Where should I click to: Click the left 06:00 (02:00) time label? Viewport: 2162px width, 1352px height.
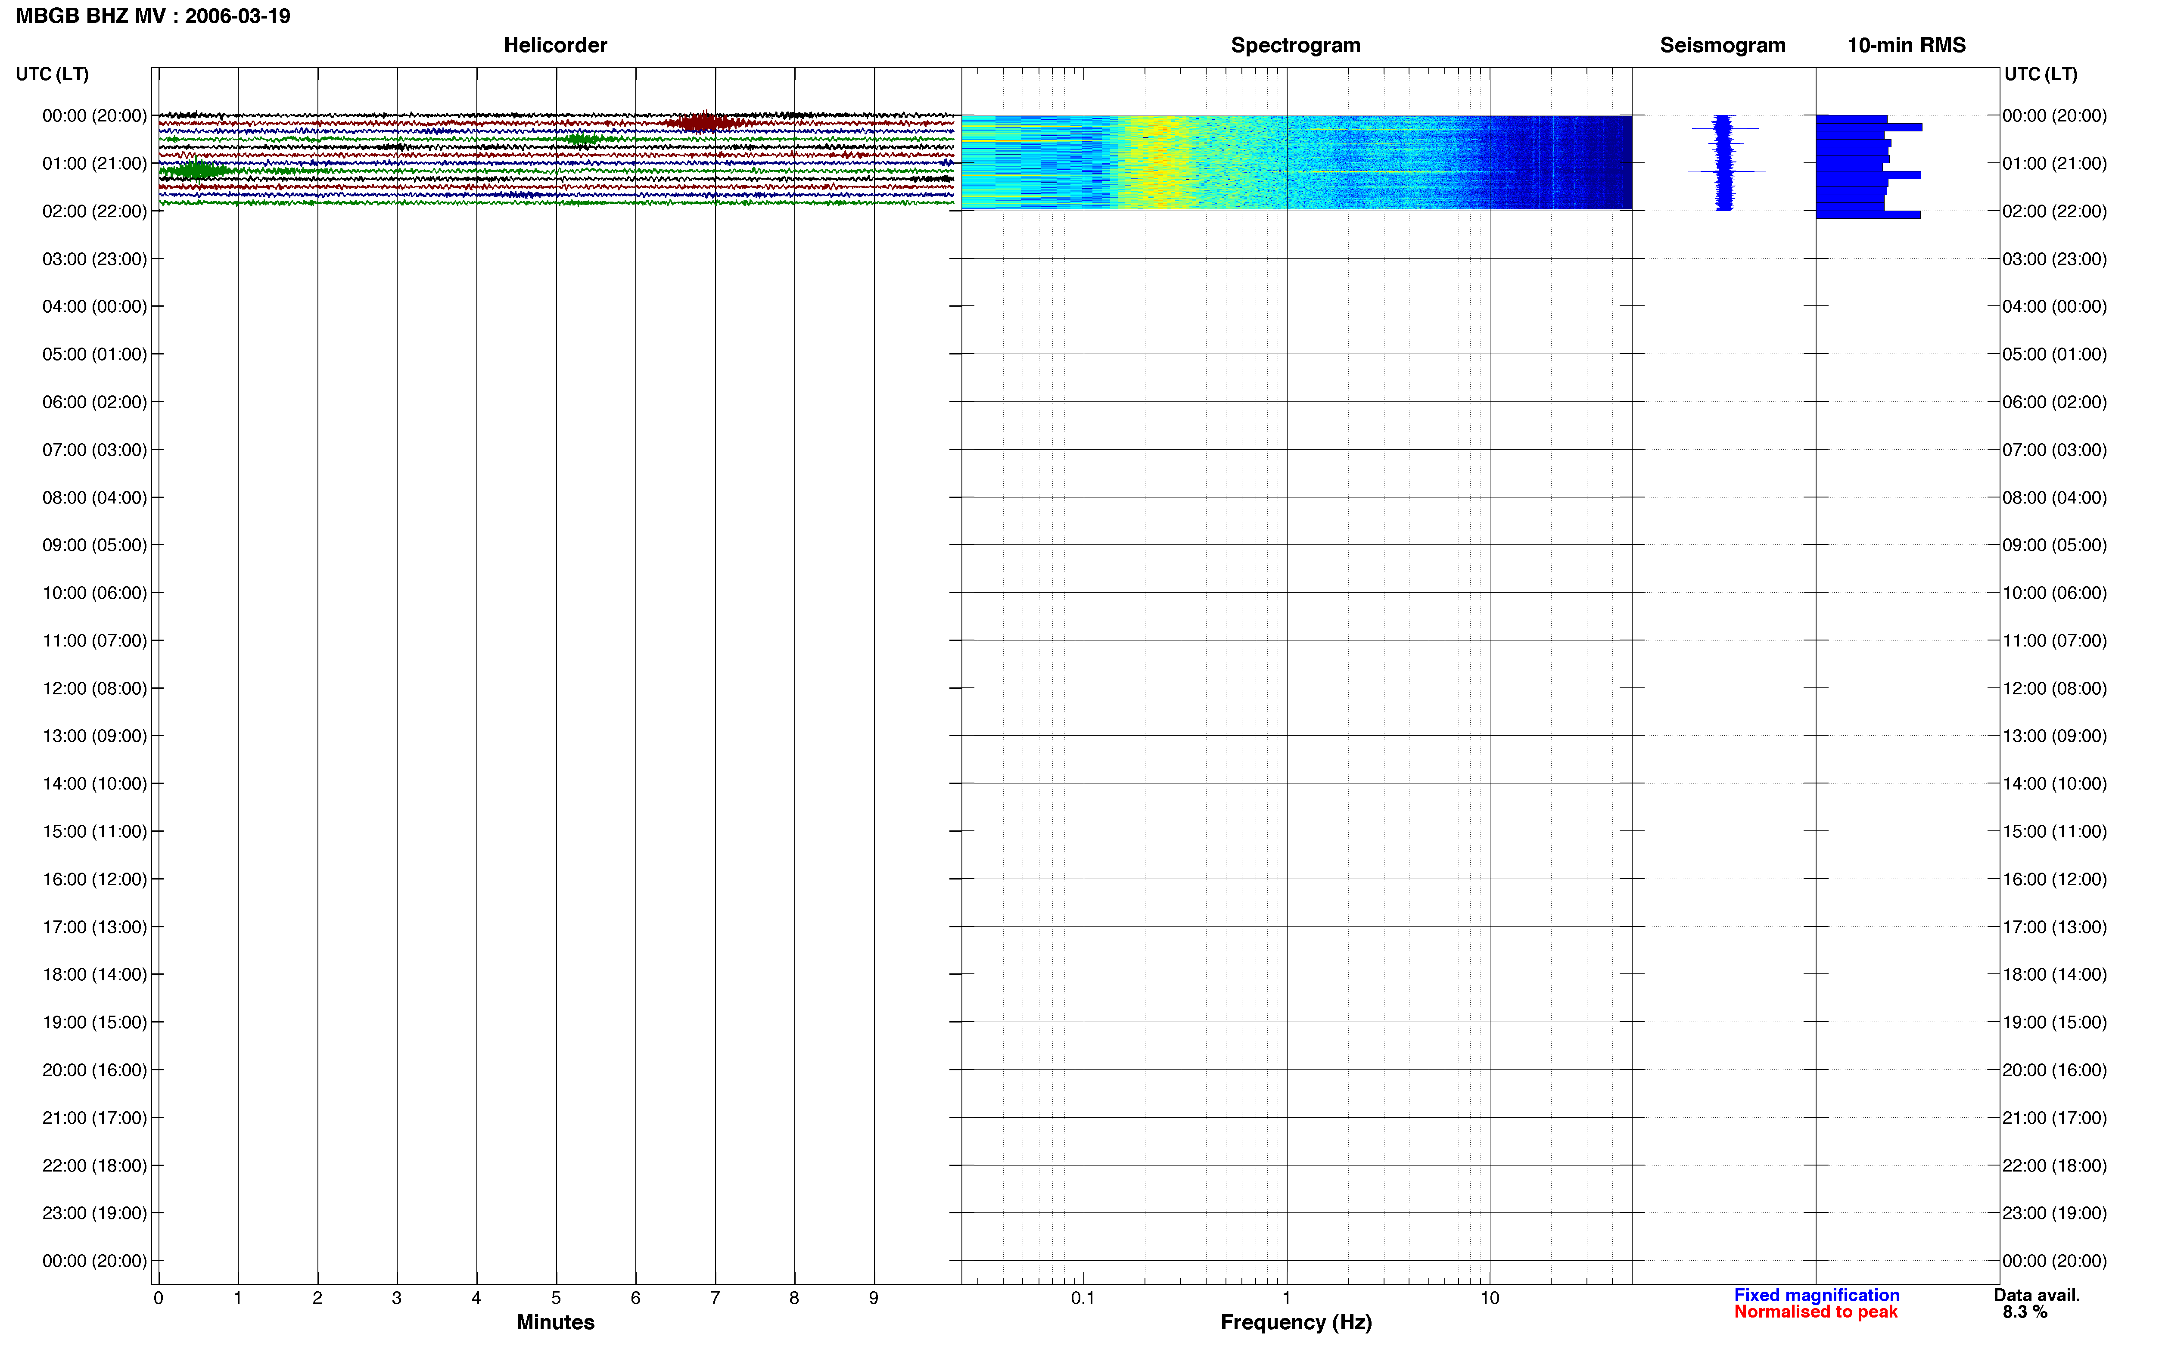click(x=95, y=401)
